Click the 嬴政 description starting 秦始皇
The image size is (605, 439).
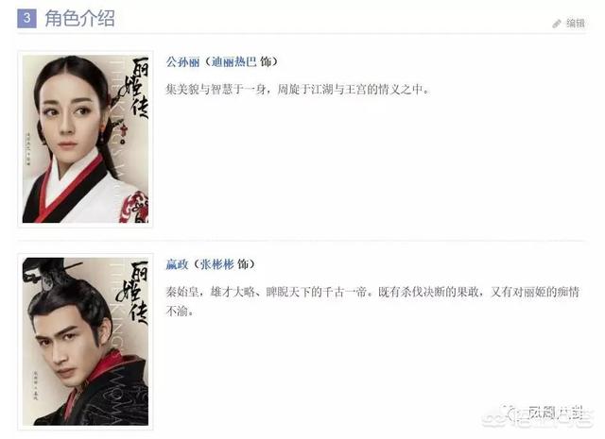click(372, 301)
